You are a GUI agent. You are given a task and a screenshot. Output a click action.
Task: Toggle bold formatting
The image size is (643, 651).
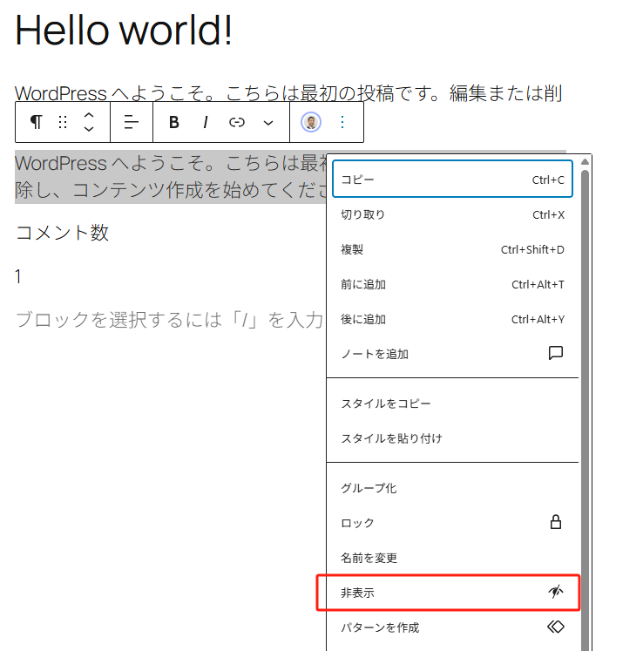tap(174, 122)
